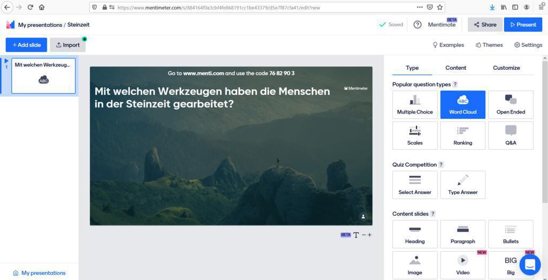Click the right panel vertical scrollbar
548x280 pixels.
coord(545,131)
